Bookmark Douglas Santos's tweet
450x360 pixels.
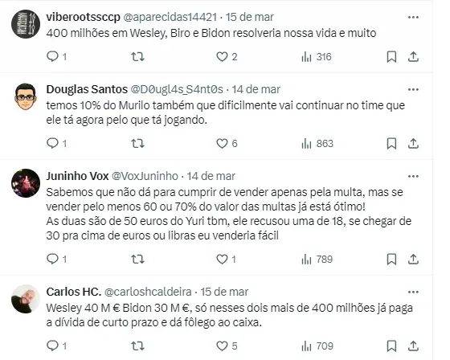pos(391,143)
